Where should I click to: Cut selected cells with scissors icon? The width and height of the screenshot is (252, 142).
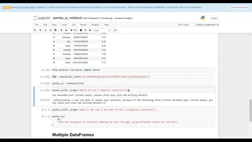pyautogui.click(x=46, y=30)
